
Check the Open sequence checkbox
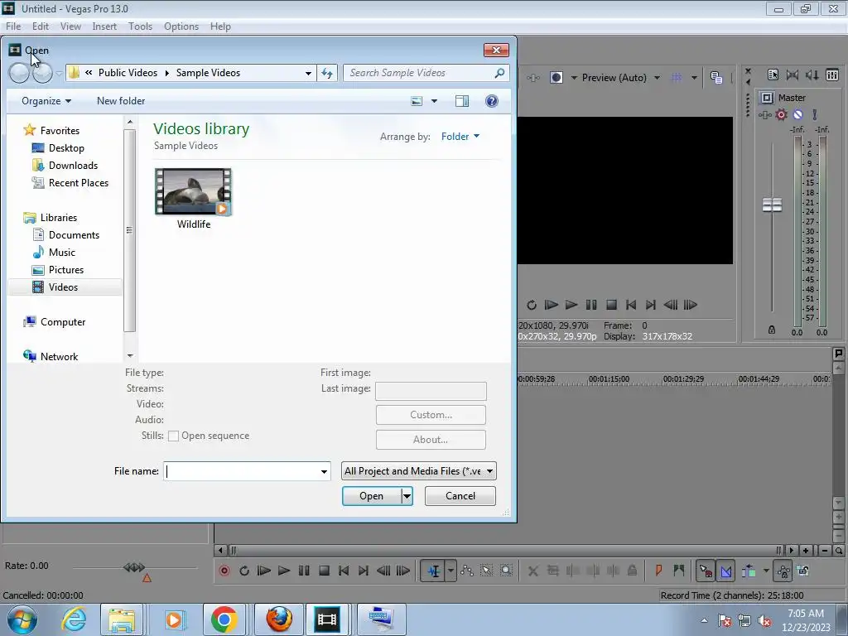pyautogui.click(x=173, y=436)
